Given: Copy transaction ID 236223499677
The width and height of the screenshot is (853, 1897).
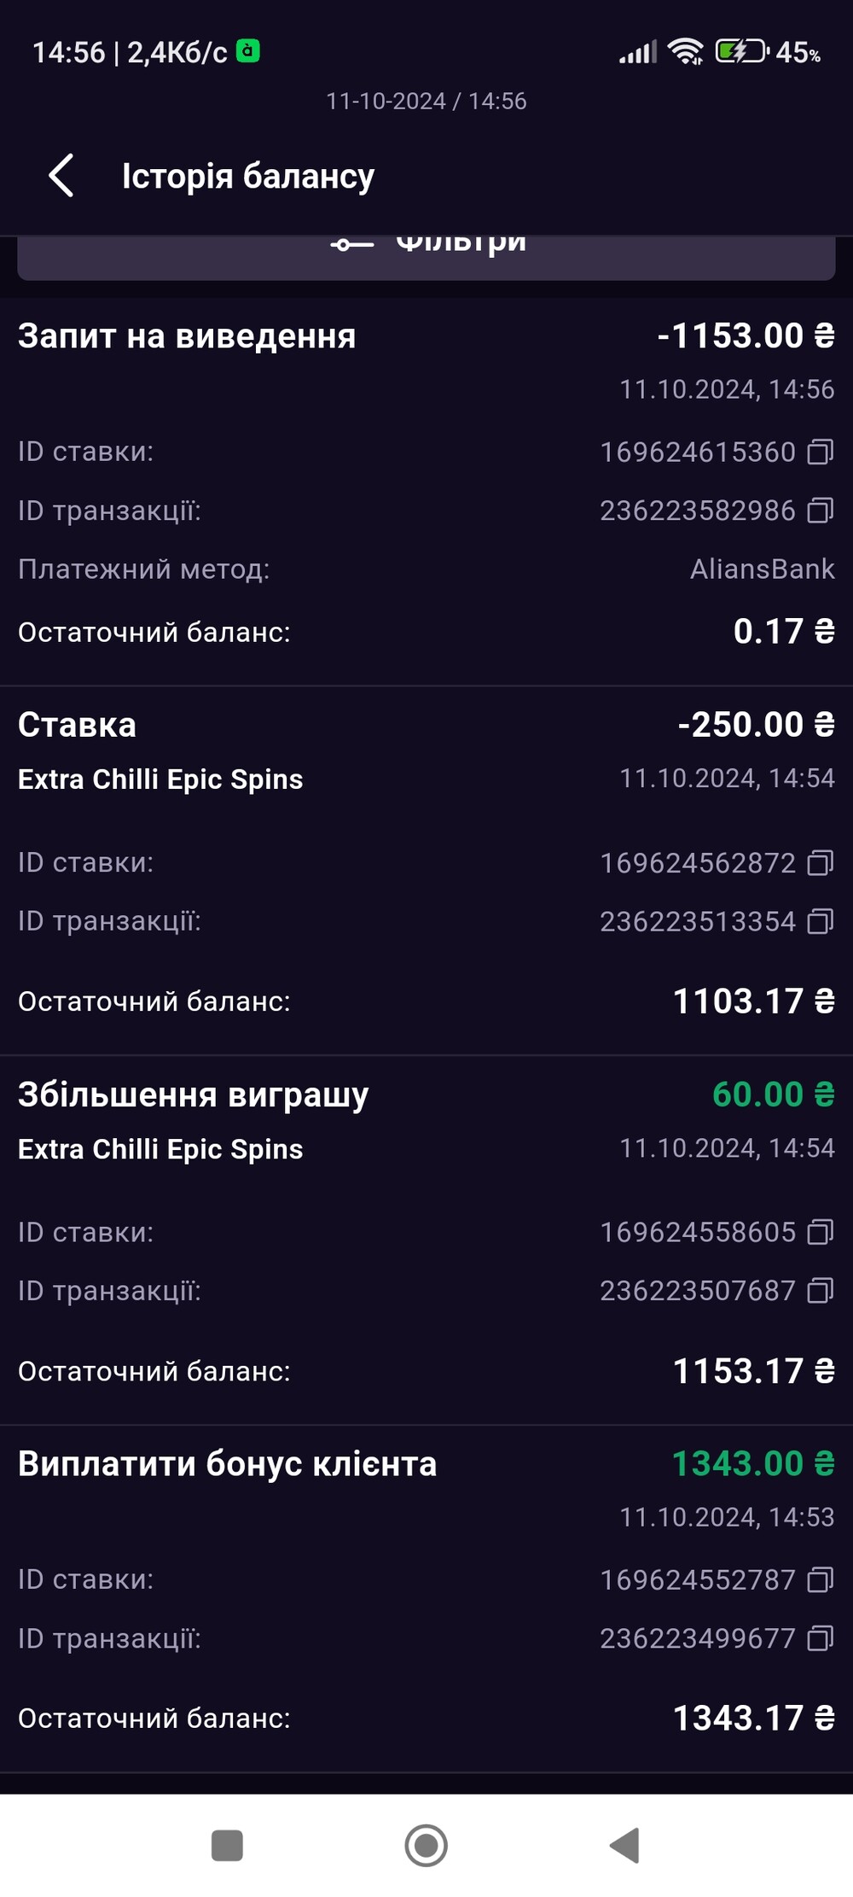Looking at the screenshot, I should [820, 1638].
